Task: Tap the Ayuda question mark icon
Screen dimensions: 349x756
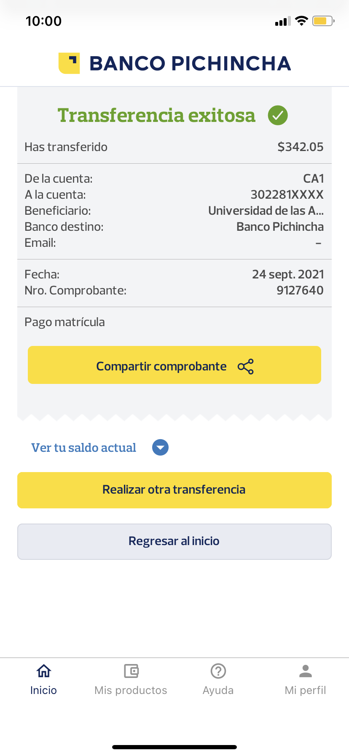Action: 218,671
